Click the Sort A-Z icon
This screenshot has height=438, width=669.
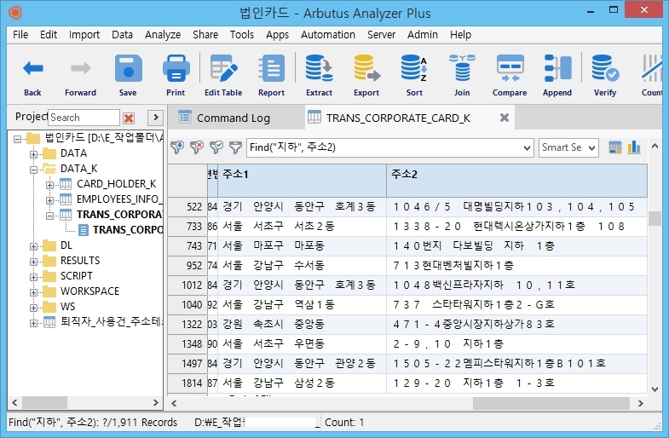[414, 68]
